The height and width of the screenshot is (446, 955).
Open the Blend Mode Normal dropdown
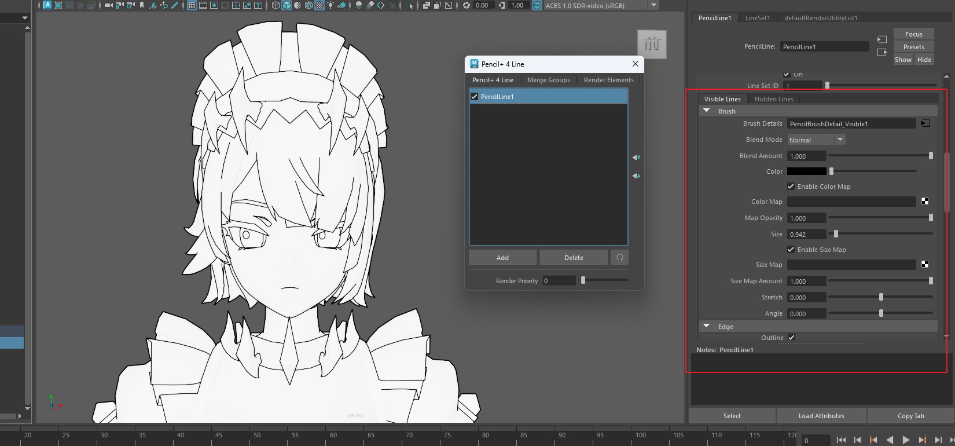(816, 140)
